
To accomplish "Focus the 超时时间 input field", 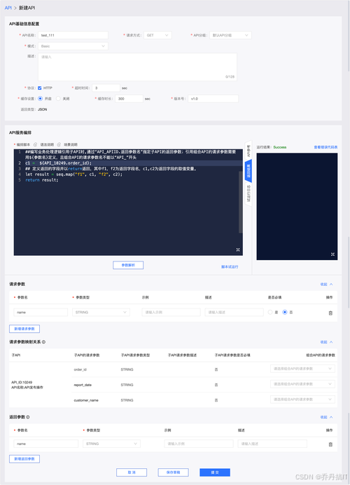I will point(106,88).
